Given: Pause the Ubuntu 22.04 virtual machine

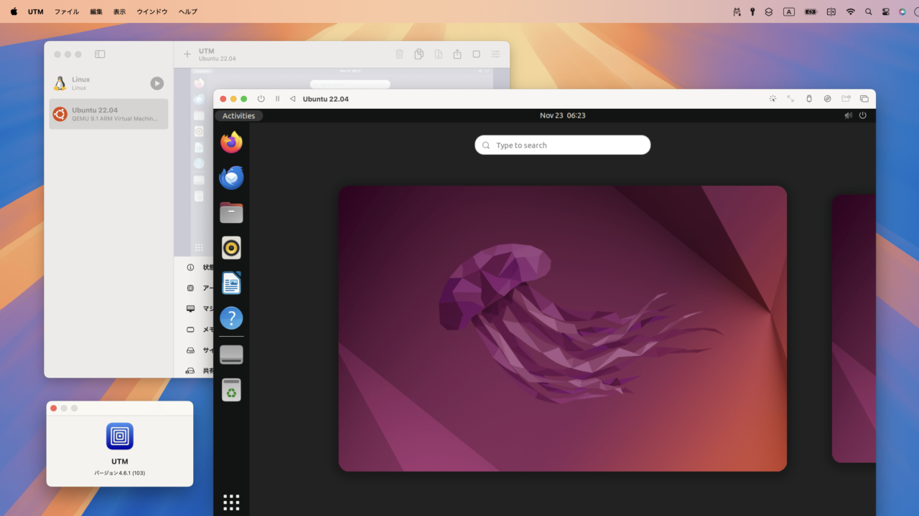Looking at the screenshot, I should tap(277, 99).
